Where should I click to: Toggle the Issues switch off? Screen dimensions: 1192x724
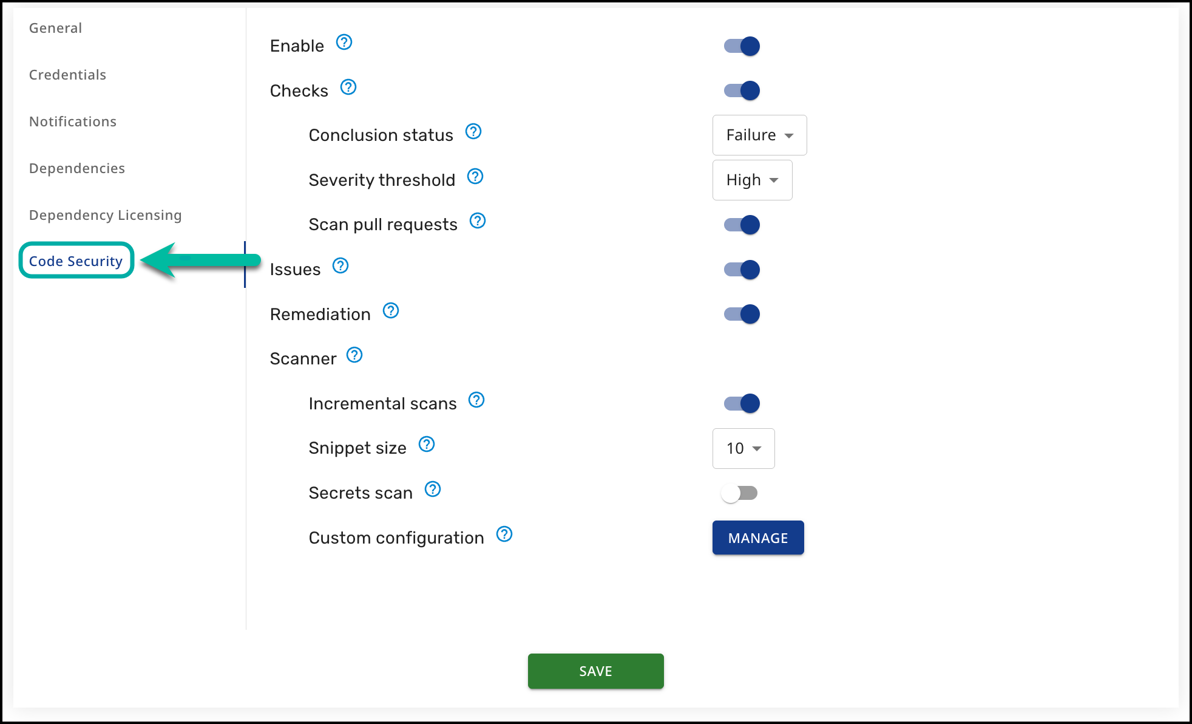coord(742,270)
